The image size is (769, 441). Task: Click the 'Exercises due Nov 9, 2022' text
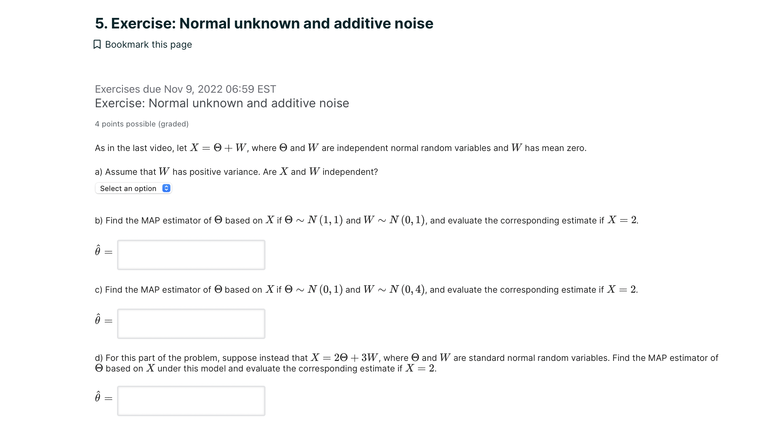coord(185,89)
